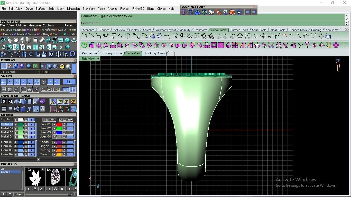The image size is (351, 197).
Task: Open the Coarse Mesh dropdown
Action: coord(20,72)
